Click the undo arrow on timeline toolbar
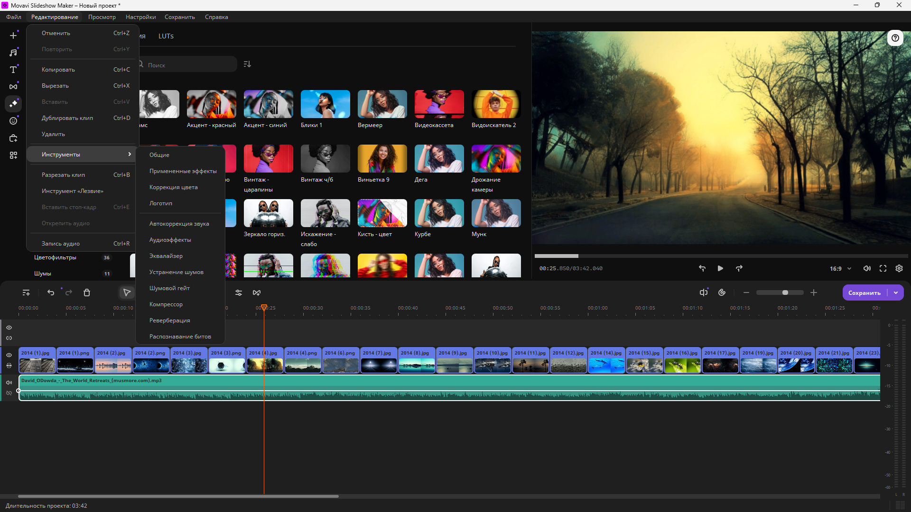911x512 pixels. tap(51, 293)
